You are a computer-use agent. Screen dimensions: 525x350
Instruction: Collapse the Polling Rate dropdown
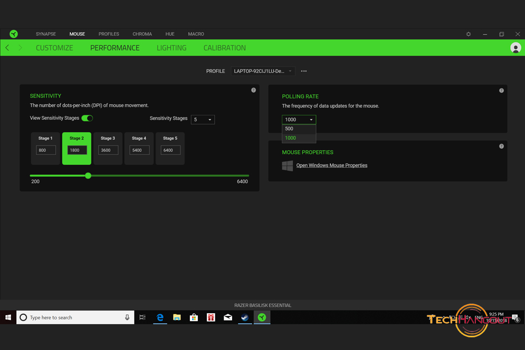(299, 120)
